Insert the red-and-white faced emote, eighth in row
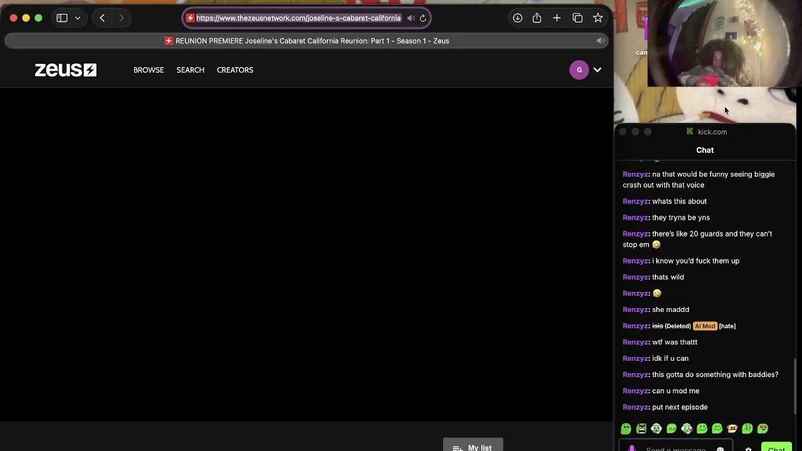Screen dimensions: 802x451 coord(732,428)
